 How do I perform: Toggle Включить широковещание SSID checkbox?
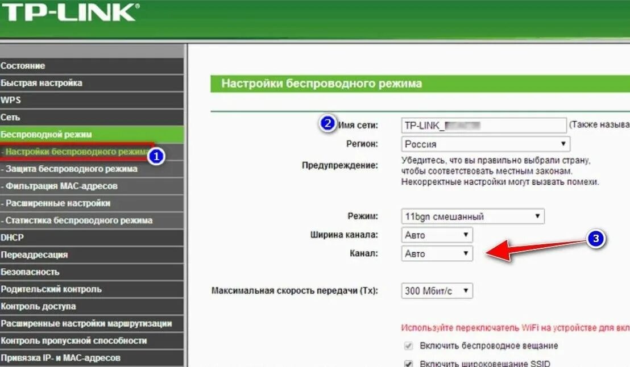tap(409, 364)
